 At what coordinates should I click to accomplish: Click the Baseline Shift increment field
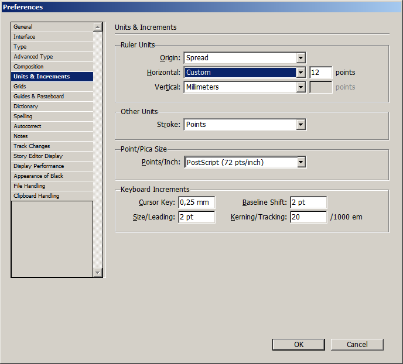309,202
